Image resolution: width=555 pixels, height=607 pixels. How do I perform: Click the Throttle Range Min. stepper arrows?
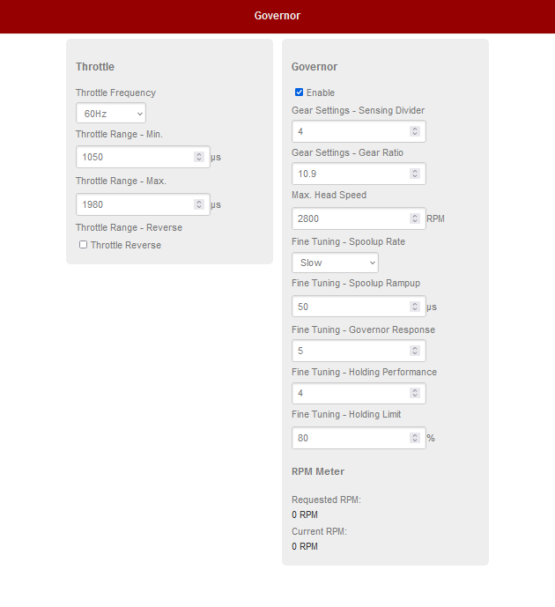pos(199,157)
